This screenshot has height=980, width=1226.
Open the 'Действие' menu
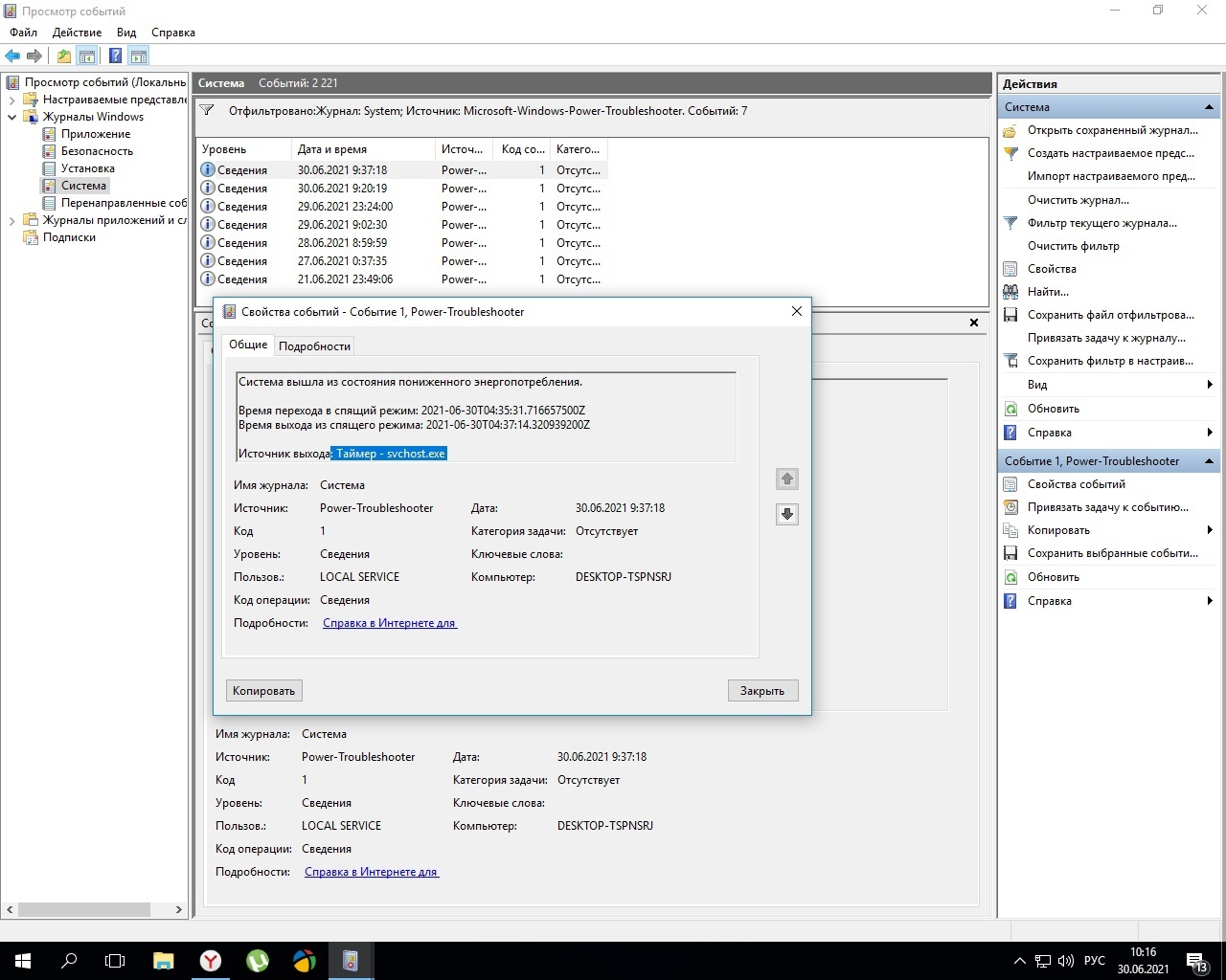[x=77, y=33]
